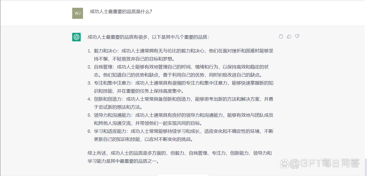Mark the answer with thumbs down
367x176 pixels.
click(x=297, y=36)
